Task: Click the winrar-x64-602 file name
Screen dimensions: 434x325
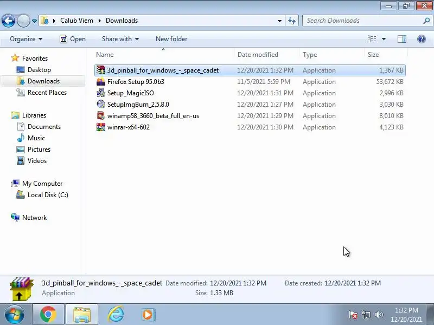Action: (x=129, y=127)
